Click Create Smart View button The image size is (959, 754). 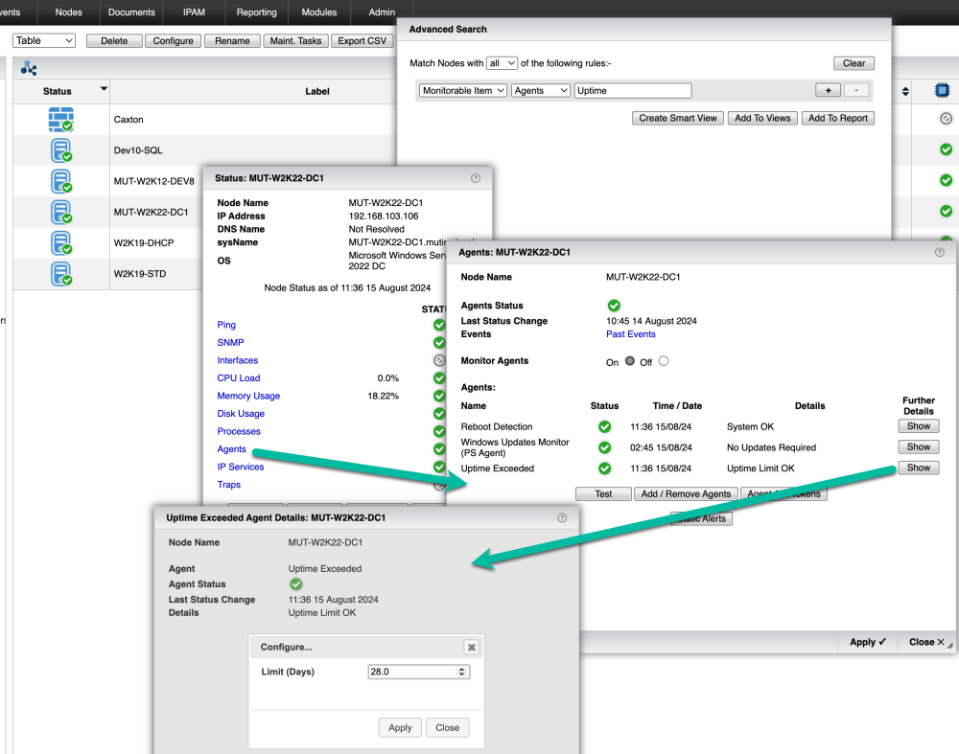pos(678,118)
